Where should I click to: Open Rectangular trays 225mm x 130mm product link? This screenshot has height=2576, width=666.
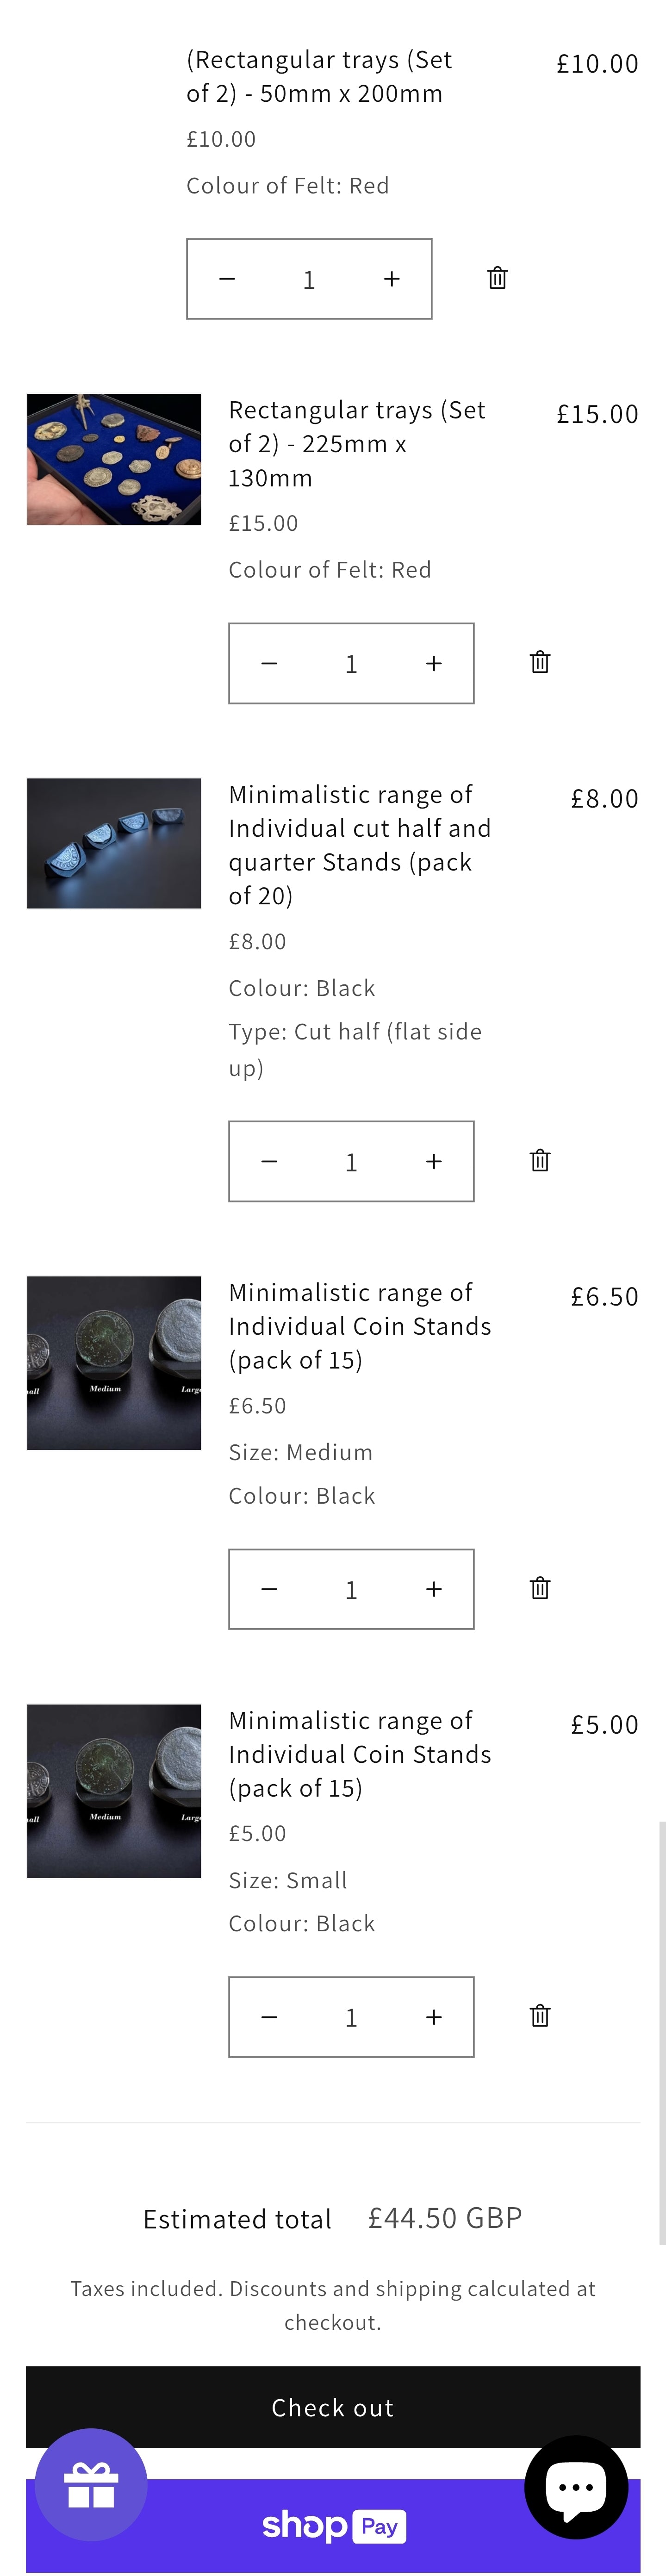pos(356,443)
